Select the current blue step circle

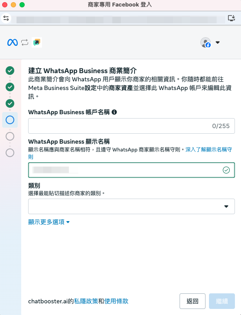tap(10, 120)
